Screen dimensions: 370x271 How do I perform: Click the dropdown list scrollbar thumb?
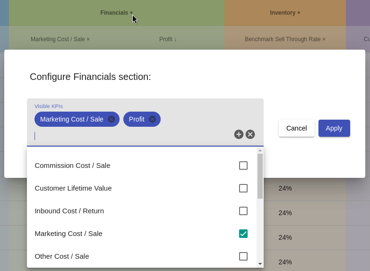pos(260,176)
